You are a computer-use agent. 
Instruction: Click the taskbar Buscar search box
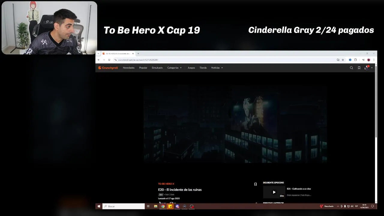tap(124, 206)
